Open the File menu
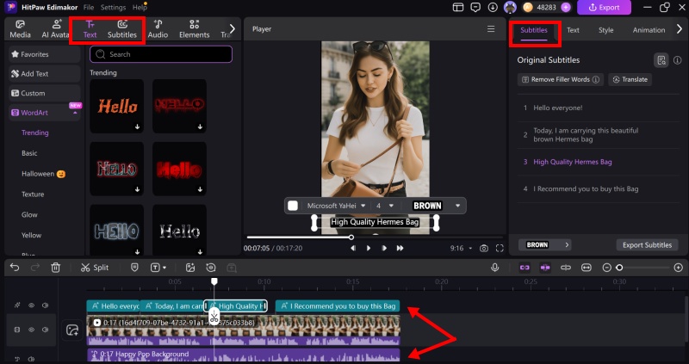Image resolution: width=689 pixels, height=364 pixels. coord(89,8)
